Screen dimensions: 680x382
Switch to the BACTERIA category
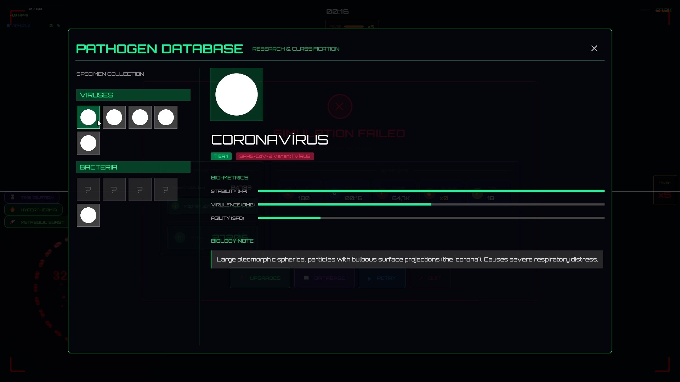coord(133,167)
